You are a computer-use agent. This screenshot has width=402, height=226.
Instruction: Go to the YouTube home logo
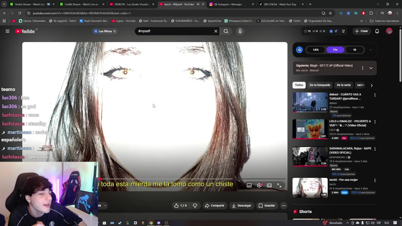click(25, 31)
